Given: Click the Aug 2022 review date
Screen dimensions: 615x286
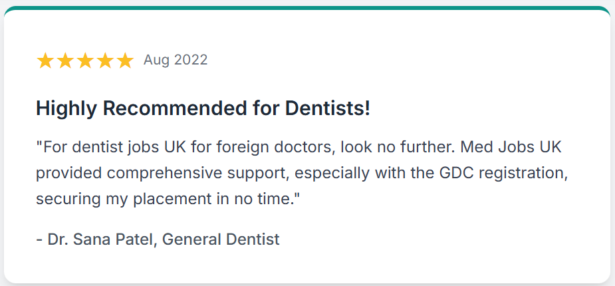Looking at the screenshot, I should click(x=176, y=60).
